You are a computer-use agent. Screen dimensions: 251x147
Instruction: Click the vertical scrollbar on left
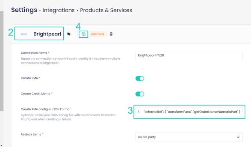pyautogui.click(x=1, y=61)
